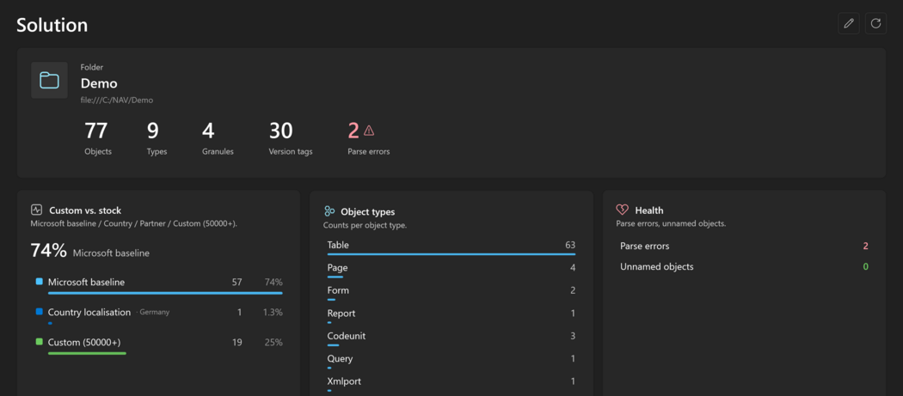This screenshot has height=396, width=903.
Task: Click the Health card title
Action: coord(649,210)
